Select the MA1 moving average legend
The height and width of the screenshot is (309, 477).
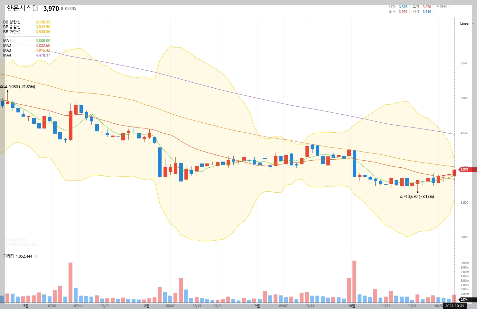7,41
